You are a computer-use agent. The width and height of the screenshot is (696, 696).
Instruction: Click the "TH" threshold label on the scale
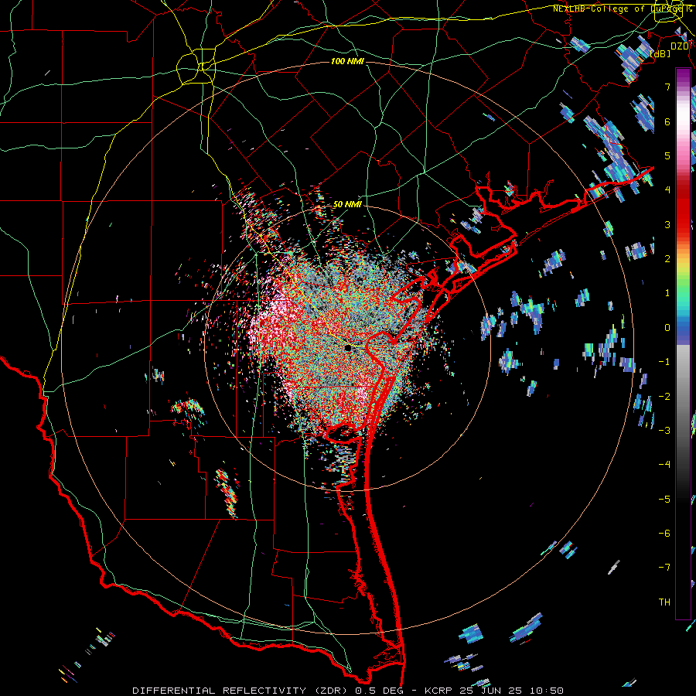(x=664, y=602)
